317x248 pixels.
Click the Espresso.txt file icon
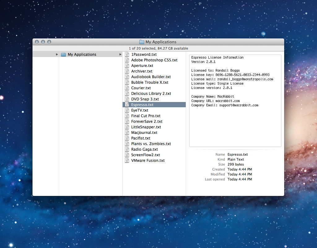(127, 104)
